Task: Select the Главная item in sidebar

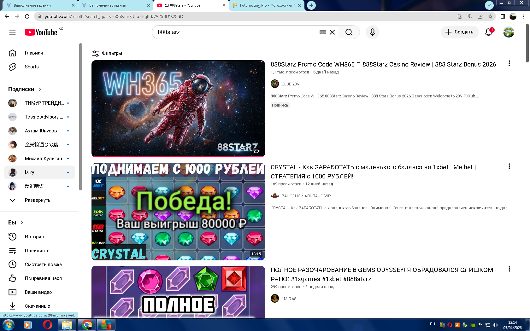Action: (34, 53)
